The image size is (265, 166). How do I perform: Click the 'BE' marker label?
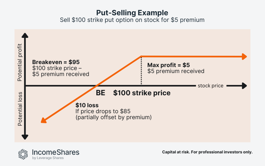(100, 93)
